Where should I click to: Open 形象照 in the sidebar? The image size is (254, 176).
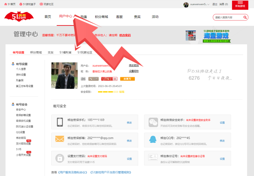coord(20,80)
